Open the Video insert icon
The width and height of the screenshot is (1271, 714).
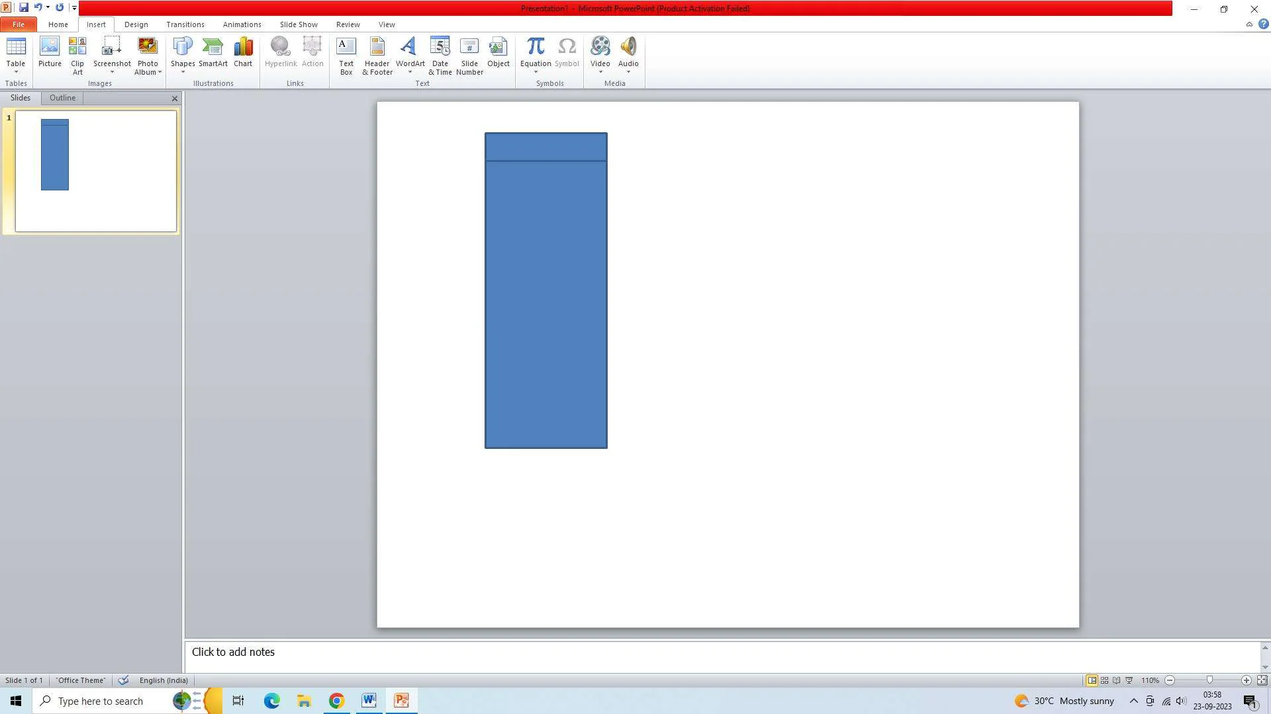600,56
